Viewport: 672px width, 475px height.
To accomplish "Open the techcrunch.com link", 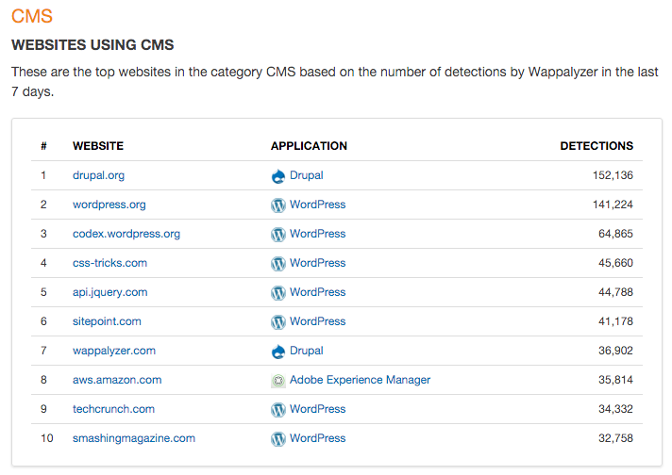I will 113,409.
